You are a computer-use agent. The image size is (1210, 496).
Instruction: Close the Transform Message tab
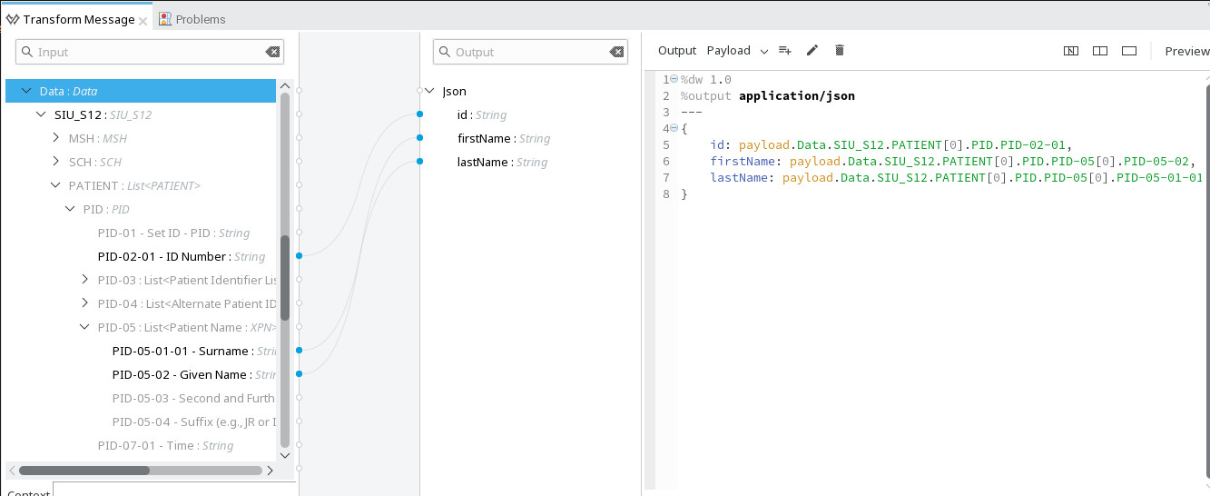click(x=143, y=20)
